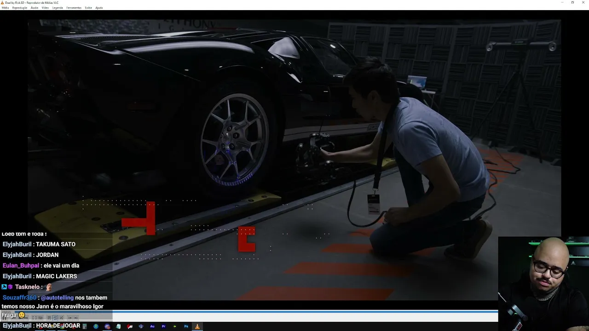This screenshot has width=589, height=331.
Task: Switch to Adobe Photoshop on taskbar
Action: [186, 326]
